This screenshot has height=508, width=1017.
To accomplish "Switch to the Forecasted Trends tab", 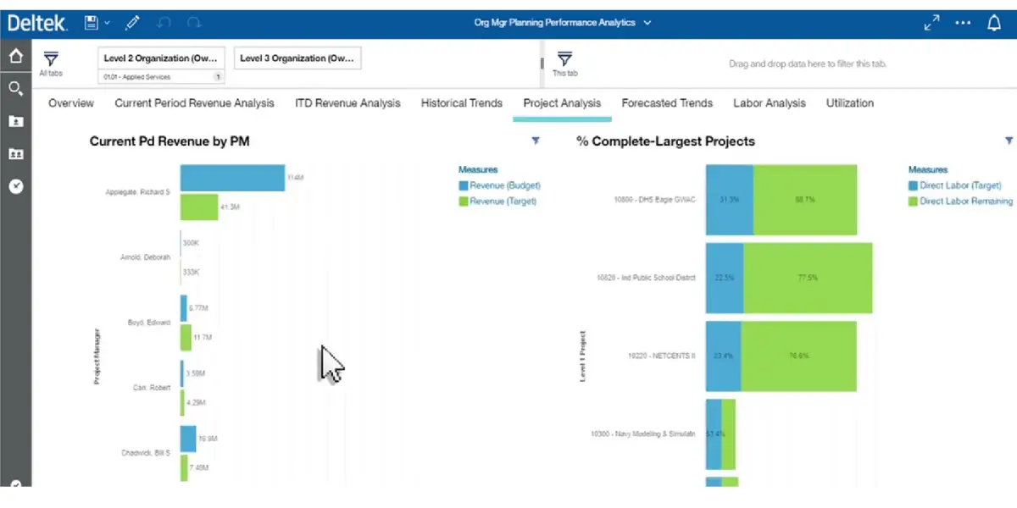I will 667,103.
